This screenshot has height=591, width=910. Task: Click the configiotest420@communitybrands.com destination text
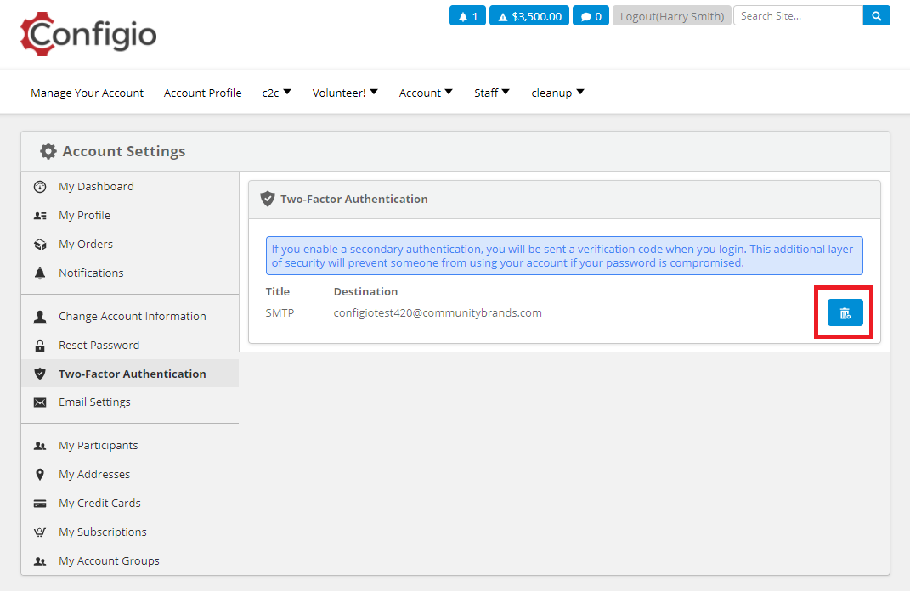click(438, 312)
